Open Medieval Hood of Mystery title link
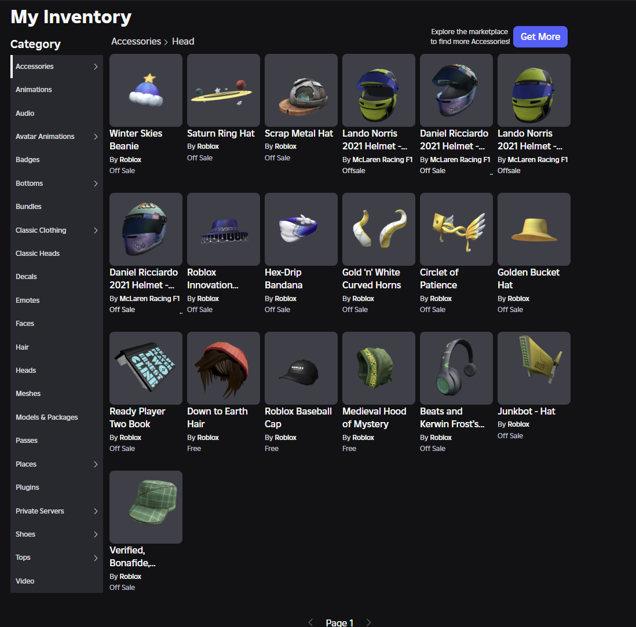Image resolution: width=636 pixels, height=627 pixels. tap(374, 417)
